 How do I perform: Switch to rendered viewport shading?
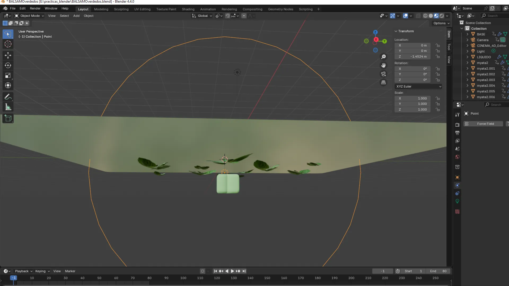tap(442, 16)
